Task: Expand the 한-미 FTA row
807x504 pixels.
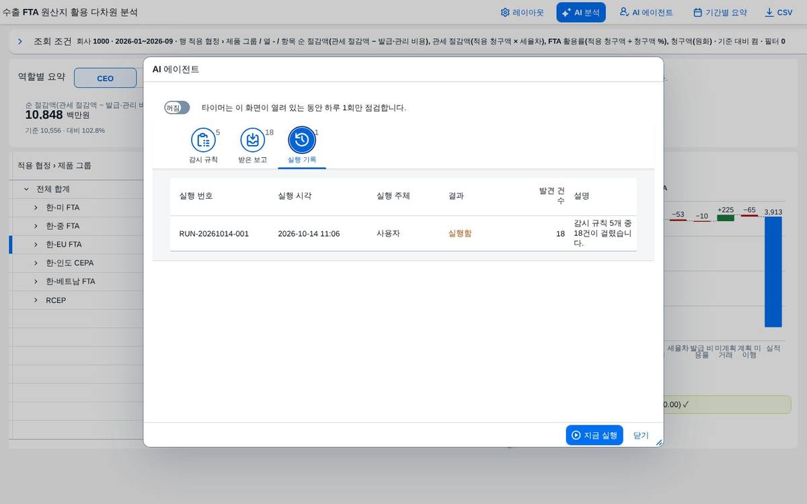Action: click(x=36, y=208)
